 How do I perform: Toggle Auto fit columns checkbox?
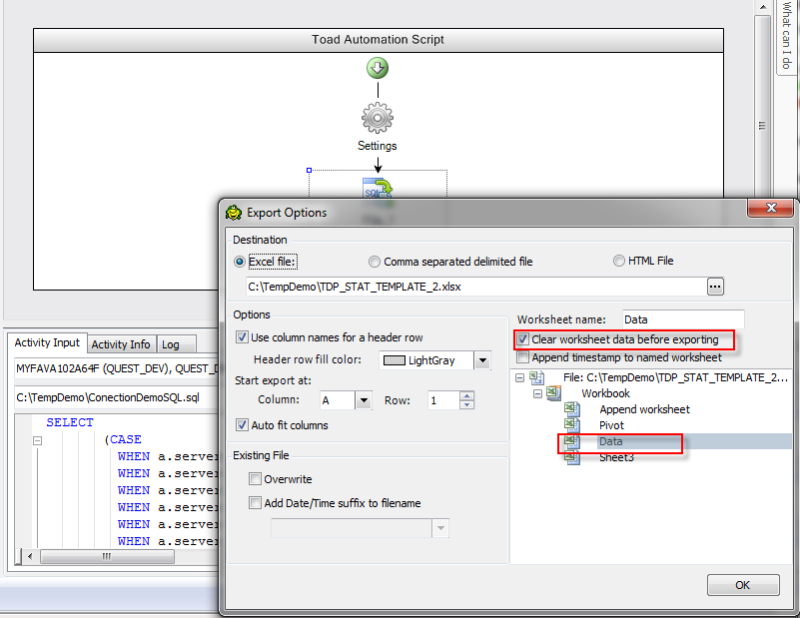pyautogui.click(x=242, y=424)
